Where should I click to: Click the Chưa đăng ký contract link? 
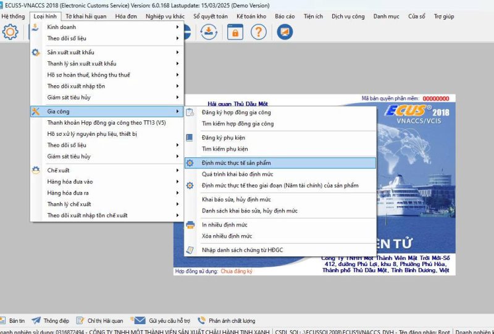coord(237,271)
